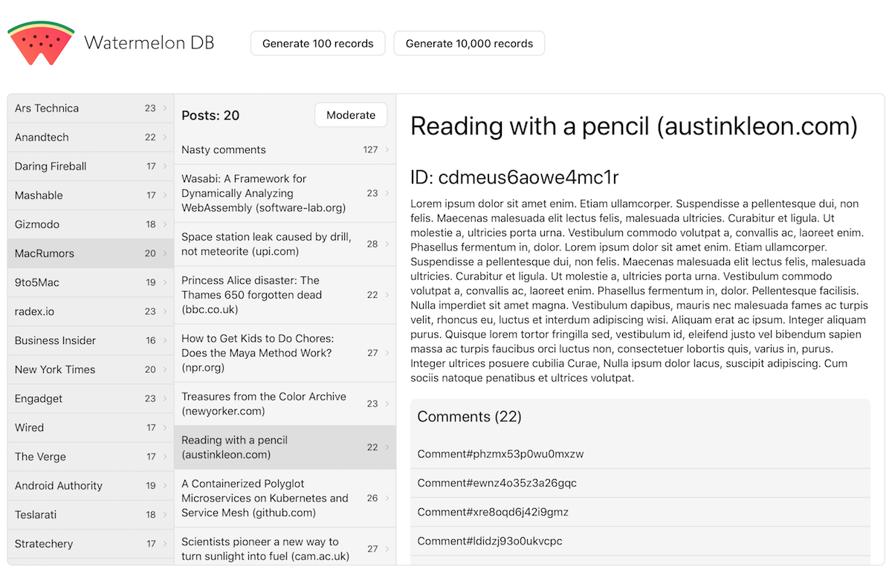Open the Wasabi WebAssembly framework post
This screenshot has height=569, width=892.
tap(264, 193)
